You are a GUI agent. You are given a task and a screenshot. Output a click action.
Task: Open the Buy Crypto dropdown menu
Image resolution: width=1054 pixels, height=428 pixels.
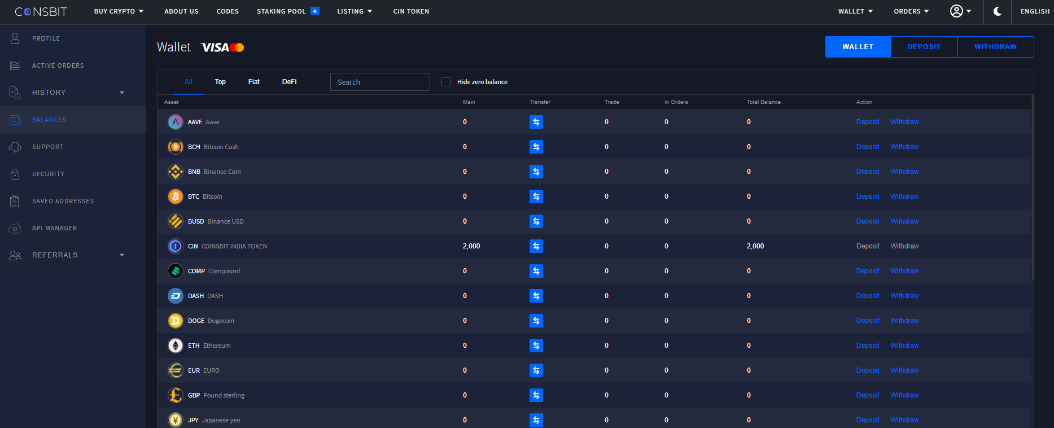point(119,11)
